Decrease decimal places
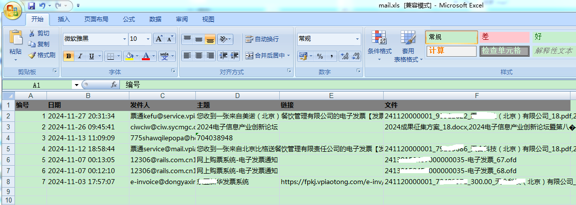 [356, 56]
